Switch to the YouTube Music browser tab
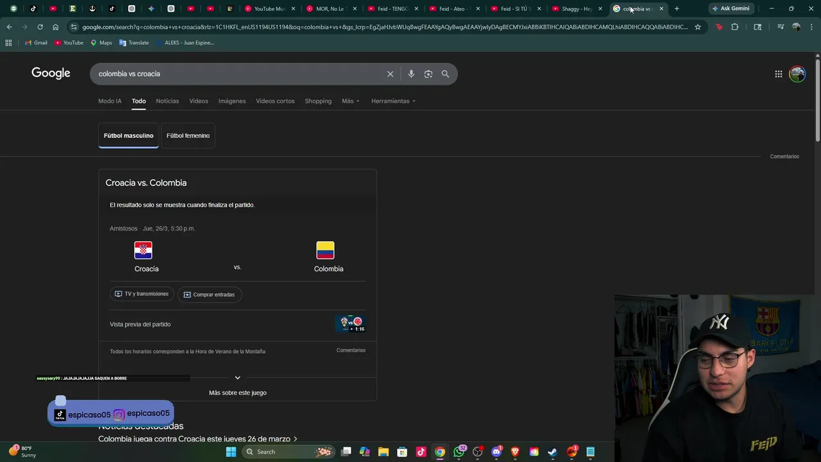 point(269,8)
